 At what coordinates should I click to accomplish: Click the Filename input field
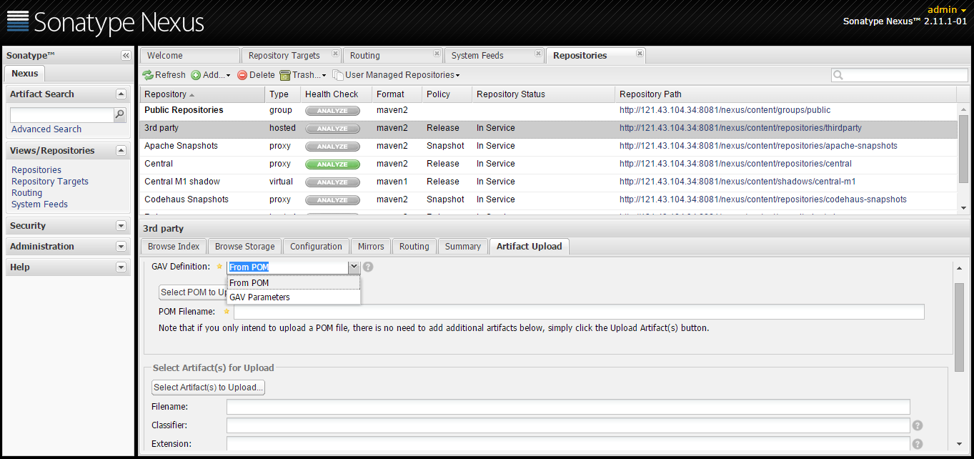tap(568, 407)
